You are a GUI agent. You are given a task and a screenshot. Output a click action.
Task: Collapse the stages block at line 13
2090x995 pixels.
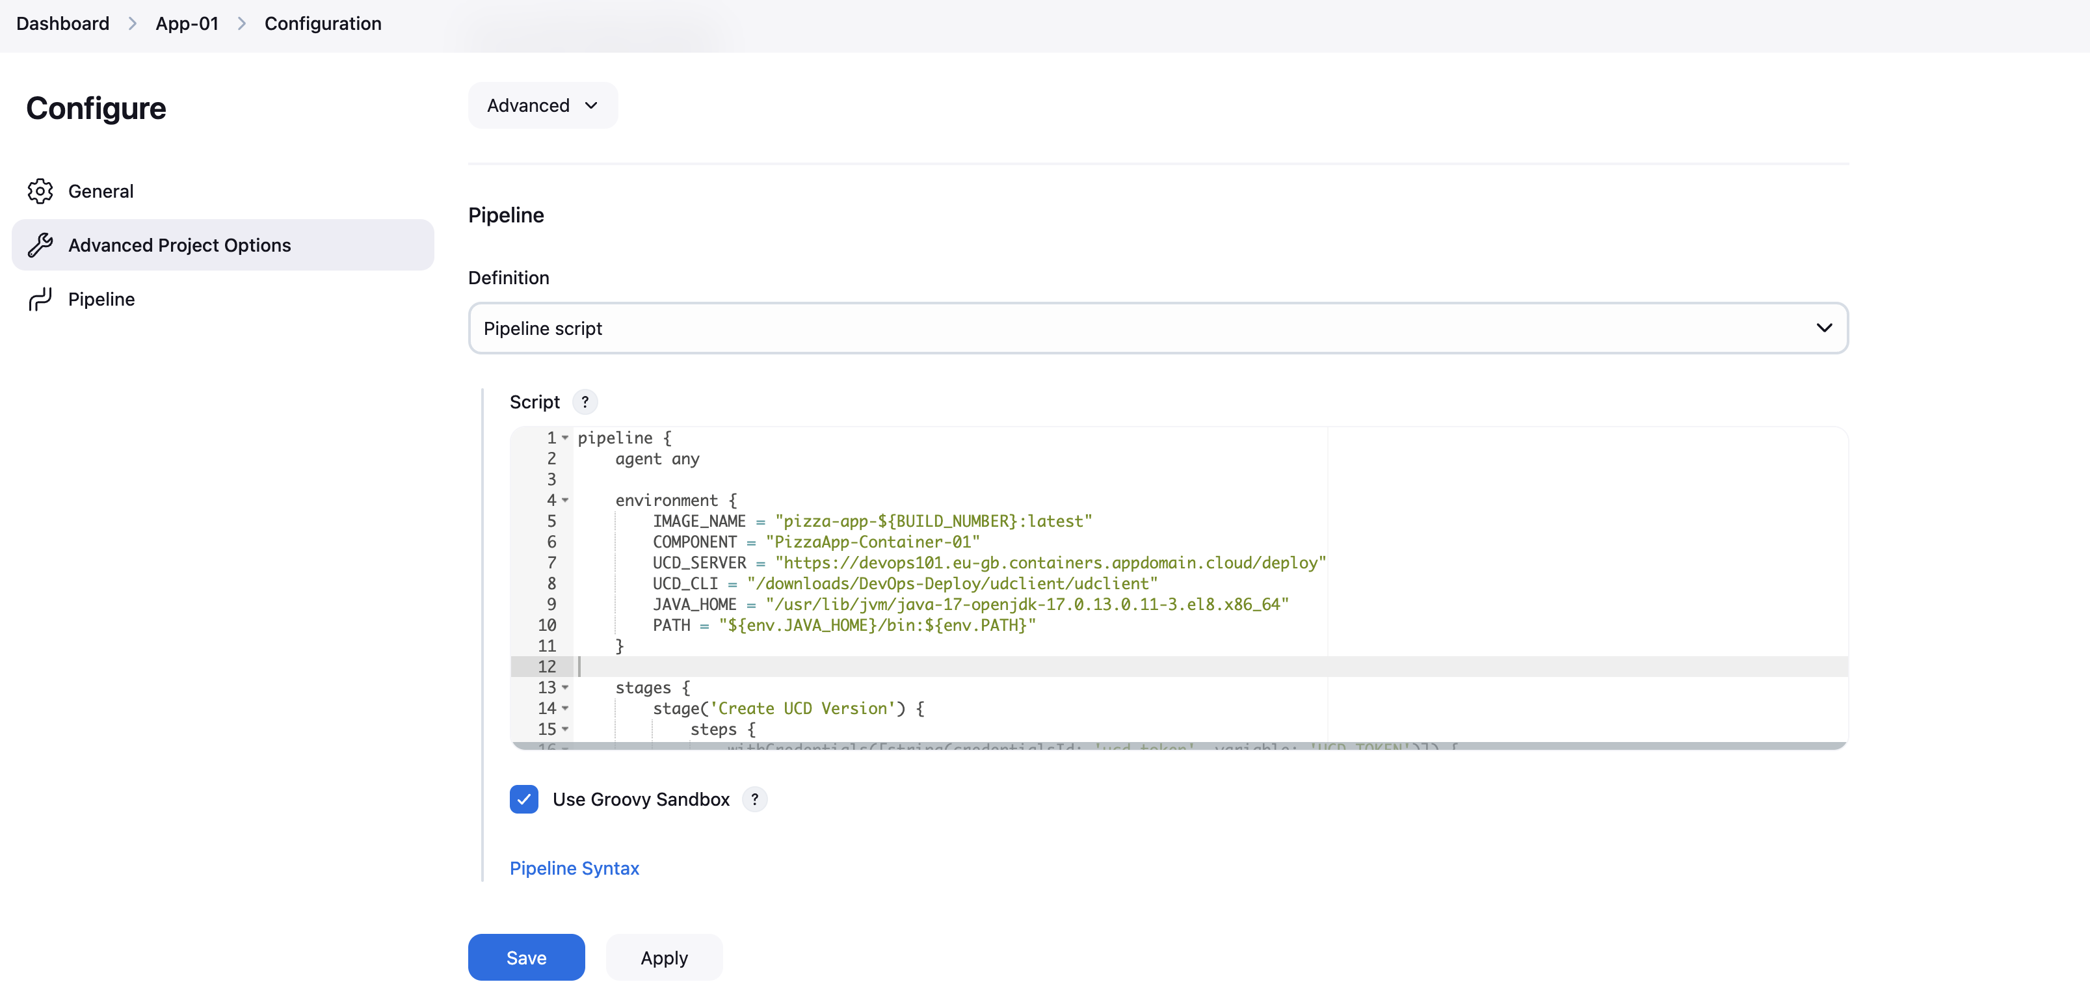tap(566, 687)
